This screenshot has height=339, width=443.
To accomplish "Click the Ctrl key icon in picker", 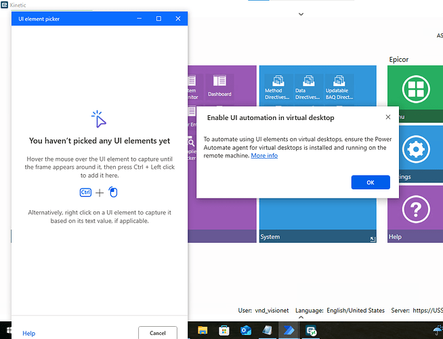I will pyautogui.click(x=85, y=193).
